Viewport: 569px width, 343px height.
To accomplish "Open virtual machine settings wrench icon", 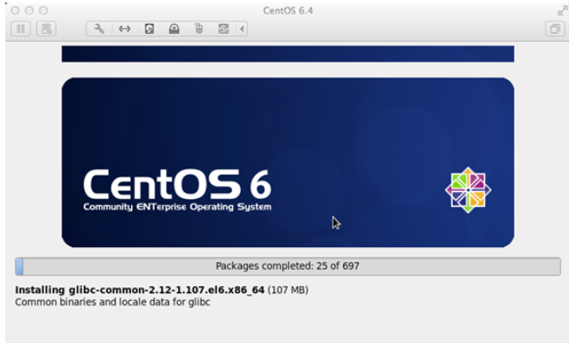I will coord(99,29).
